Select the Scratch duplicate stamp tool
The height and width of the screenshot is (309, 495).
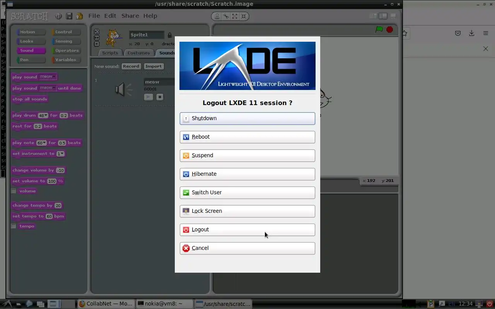[217, 16]
